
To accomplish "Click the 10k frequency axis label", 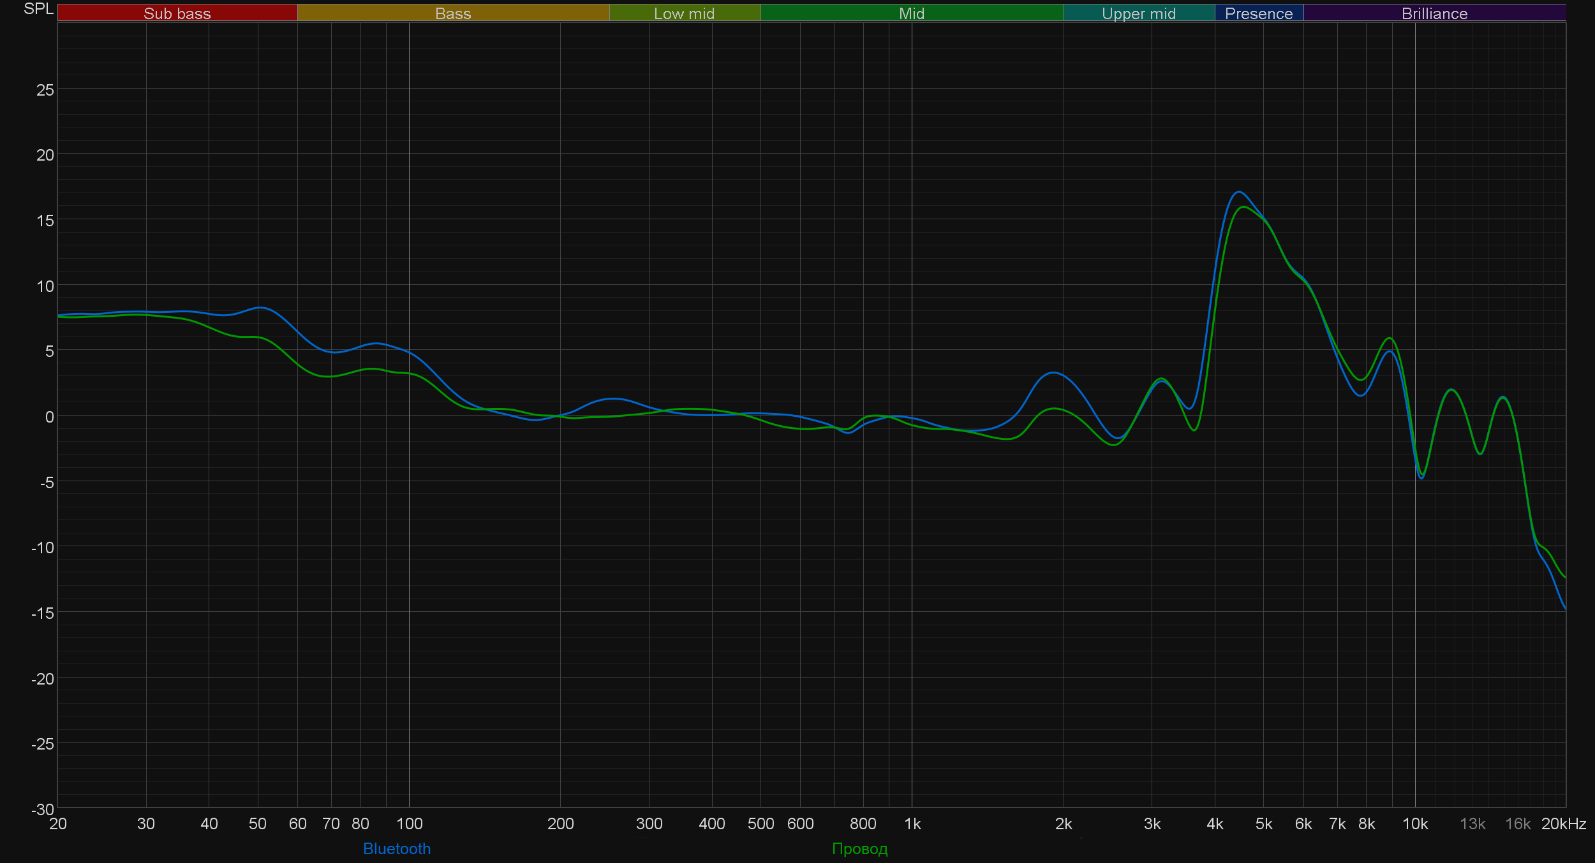I will coord(1414,823).
